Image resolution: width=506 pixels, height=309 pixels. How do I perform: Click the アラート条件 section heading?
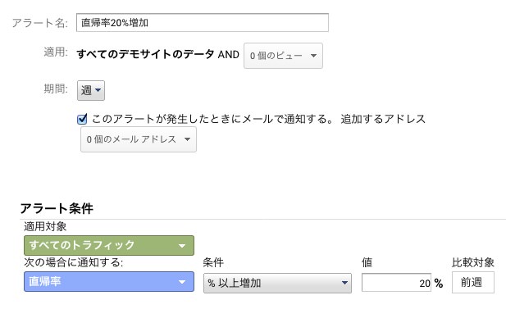tap(57, 208)
